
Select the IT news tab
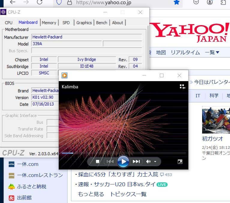(x=198, y=96)
